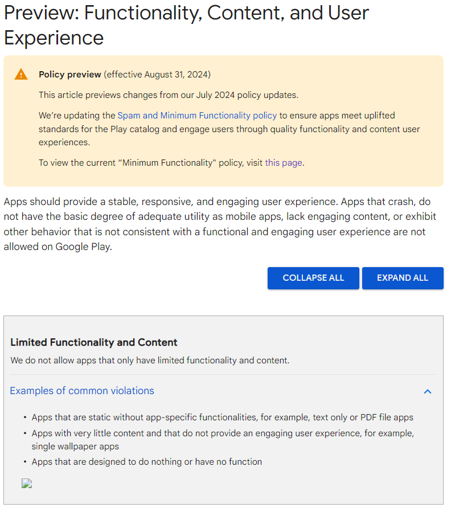Click the "We're updating the" text

pyautogui.click(x=77, y=116)
